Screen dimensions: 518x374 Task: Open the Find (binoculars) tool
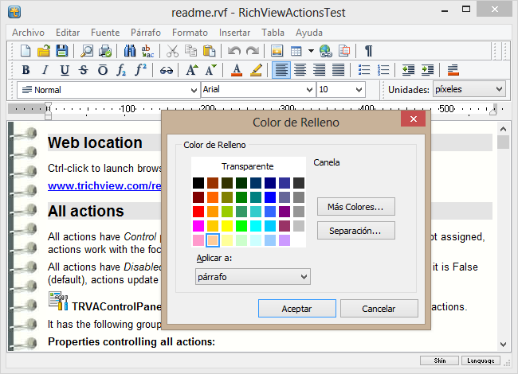[x=131, y=51]
